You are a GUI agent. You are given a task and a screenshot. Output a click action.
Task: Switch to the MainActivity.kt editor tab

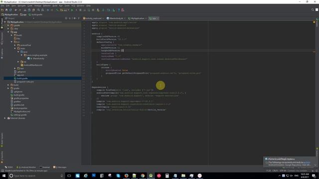(x=116, y=18)
